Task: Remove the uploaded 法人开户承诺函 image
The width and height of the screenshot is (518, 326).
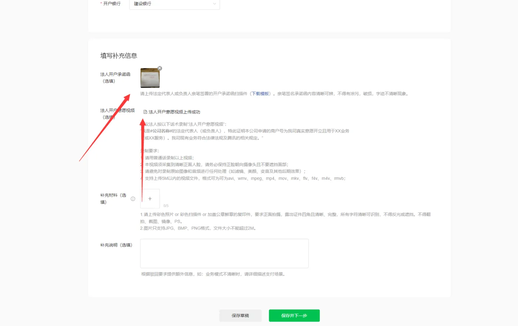Action: [x=160, y=68]
